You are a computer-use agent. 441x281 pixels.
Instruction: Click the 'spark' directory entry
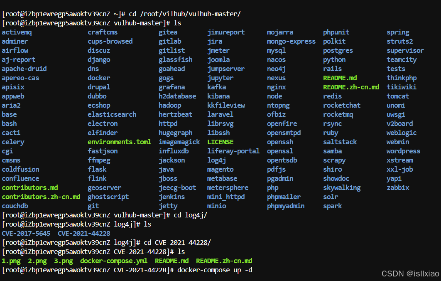pos(333,206)
